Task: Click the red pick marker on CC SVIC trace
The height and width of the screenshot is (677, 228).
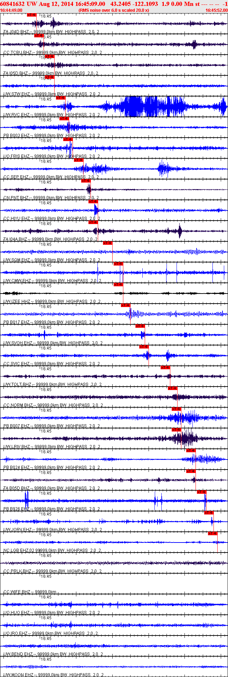Action: 144,347
